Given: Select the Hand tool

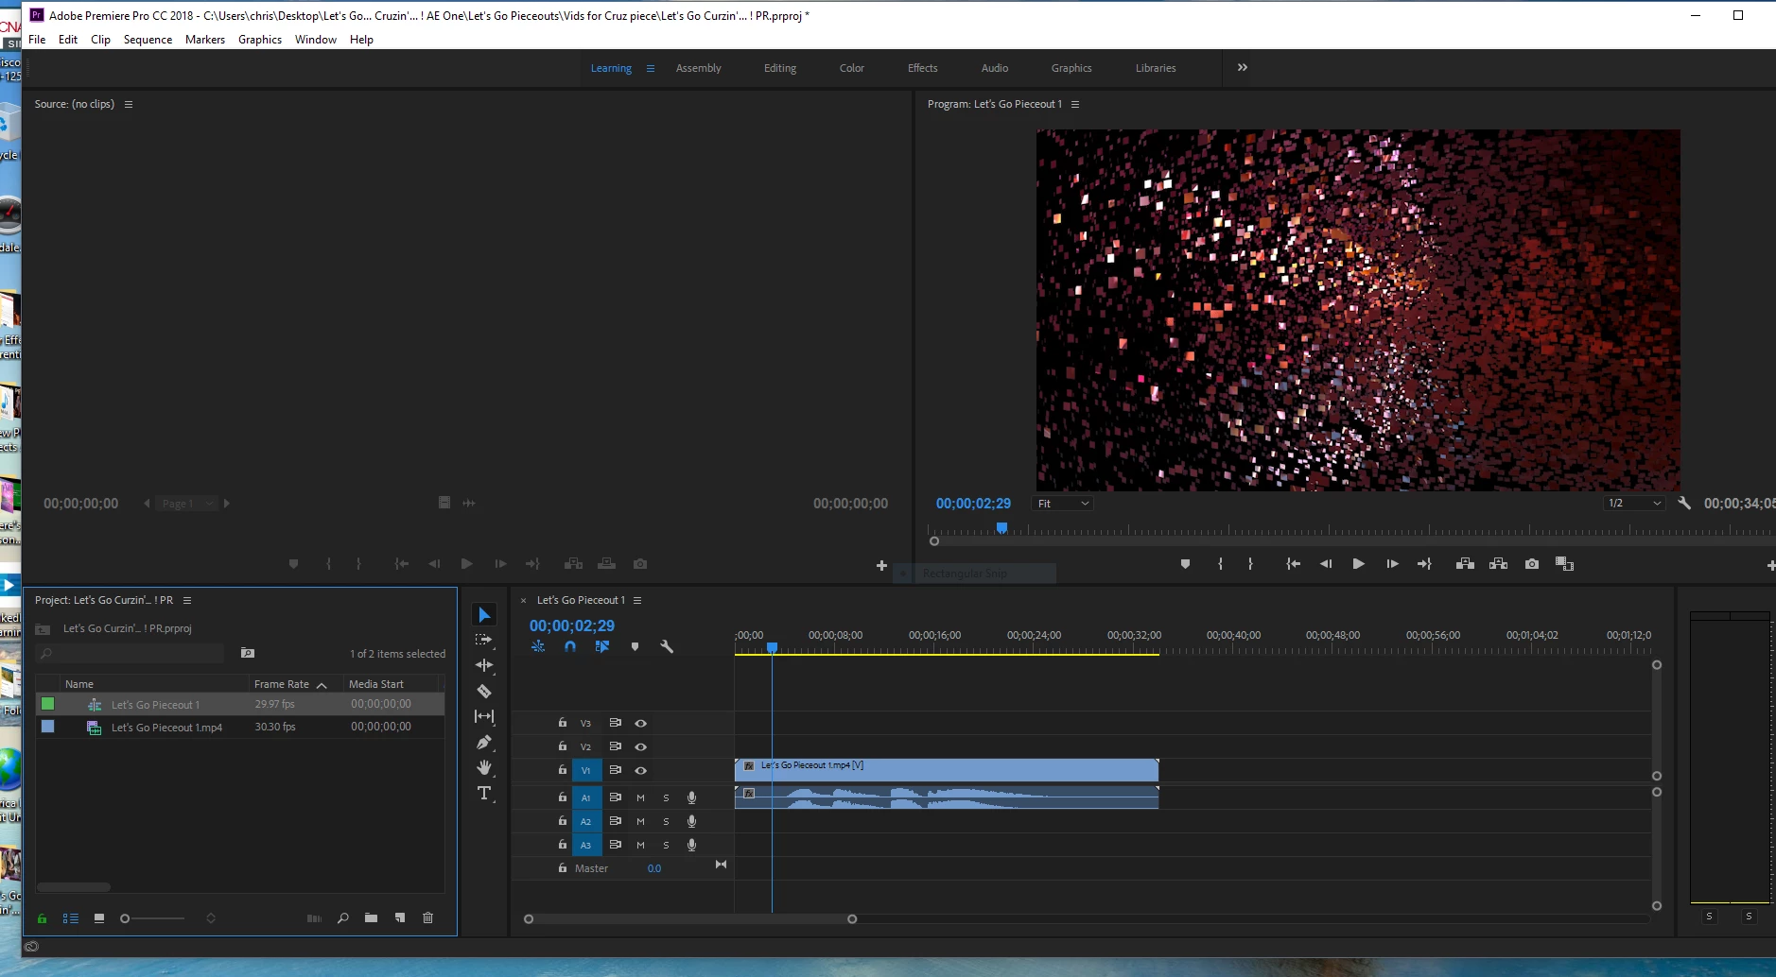Looking at the screenshot, I should (484, 767).
